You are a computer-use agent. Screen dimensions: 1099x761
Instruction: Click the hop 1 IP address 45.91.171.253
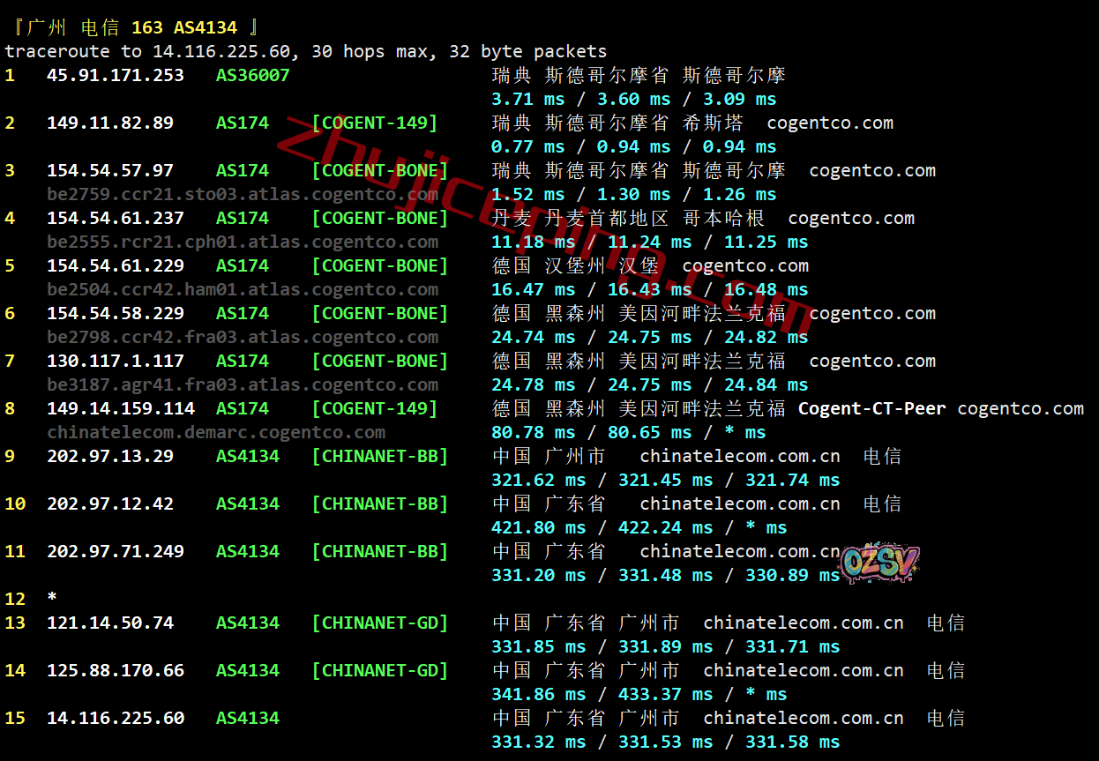click(116, 76)
